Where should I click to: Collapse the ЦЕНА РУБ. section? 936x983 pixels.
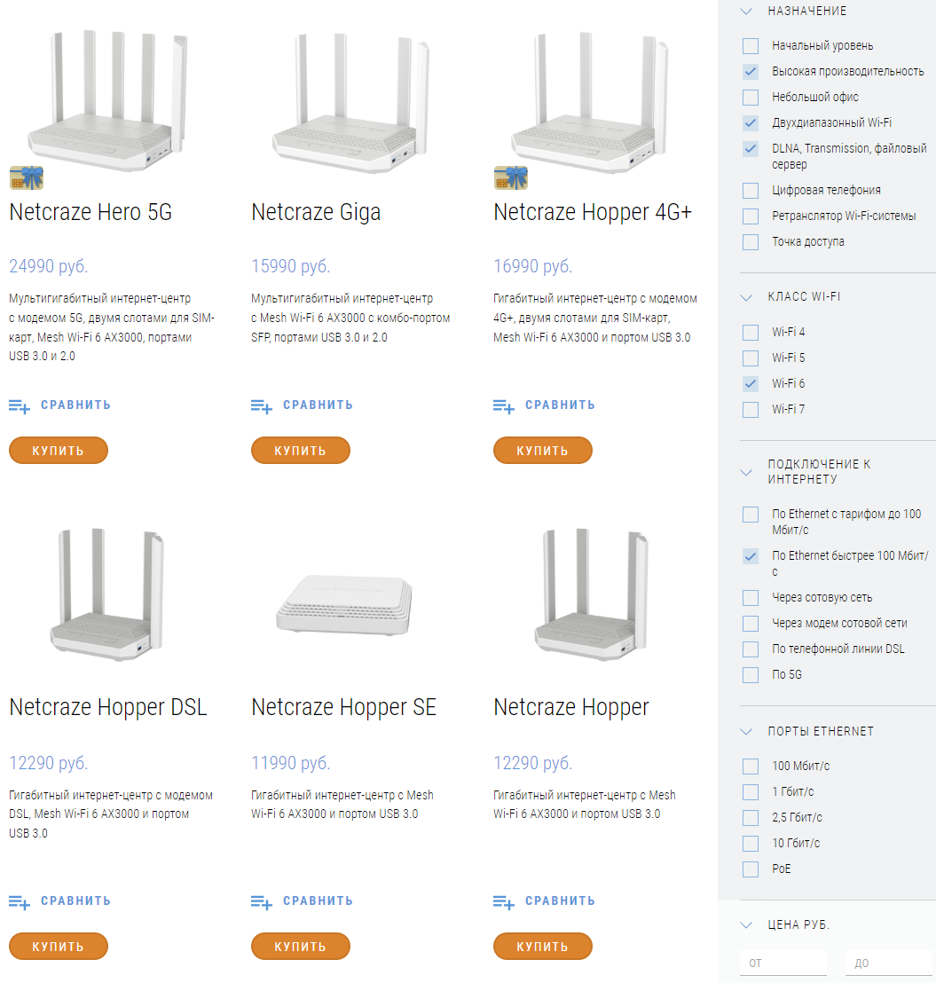[746, 924]
